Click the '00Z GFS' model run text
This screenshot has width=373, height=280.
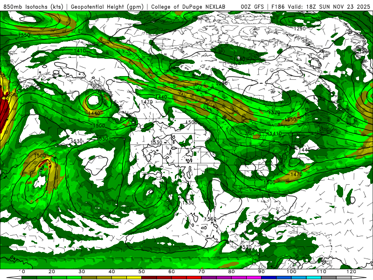click(252, 7)
